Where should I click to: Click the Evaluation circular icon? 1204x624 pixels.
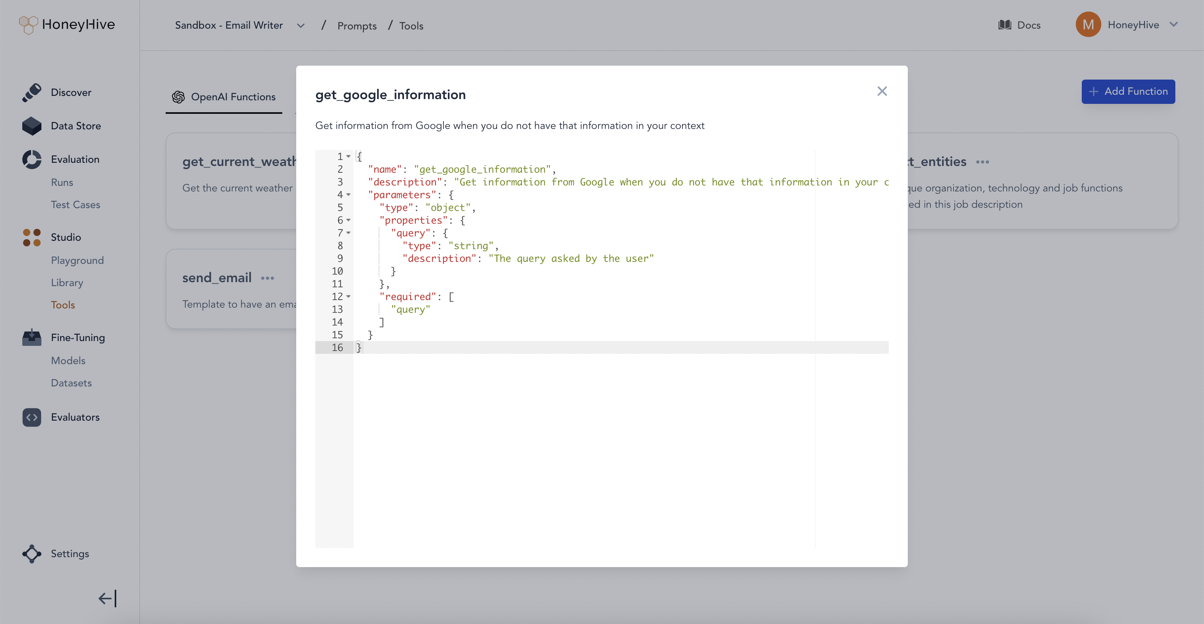click(x=32, y=159)
